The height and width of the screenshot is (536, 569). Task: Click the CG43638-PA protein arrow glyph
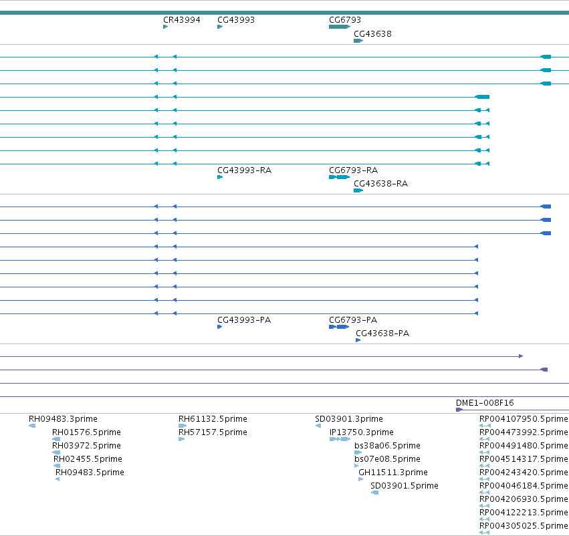[358, 340]
